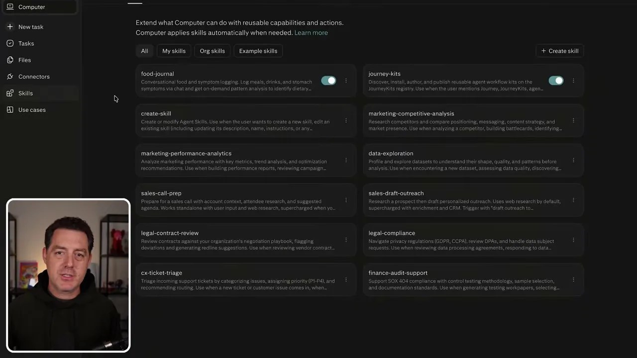
Task: Open more options for data-exploration
Action: [x=573, y=160]
